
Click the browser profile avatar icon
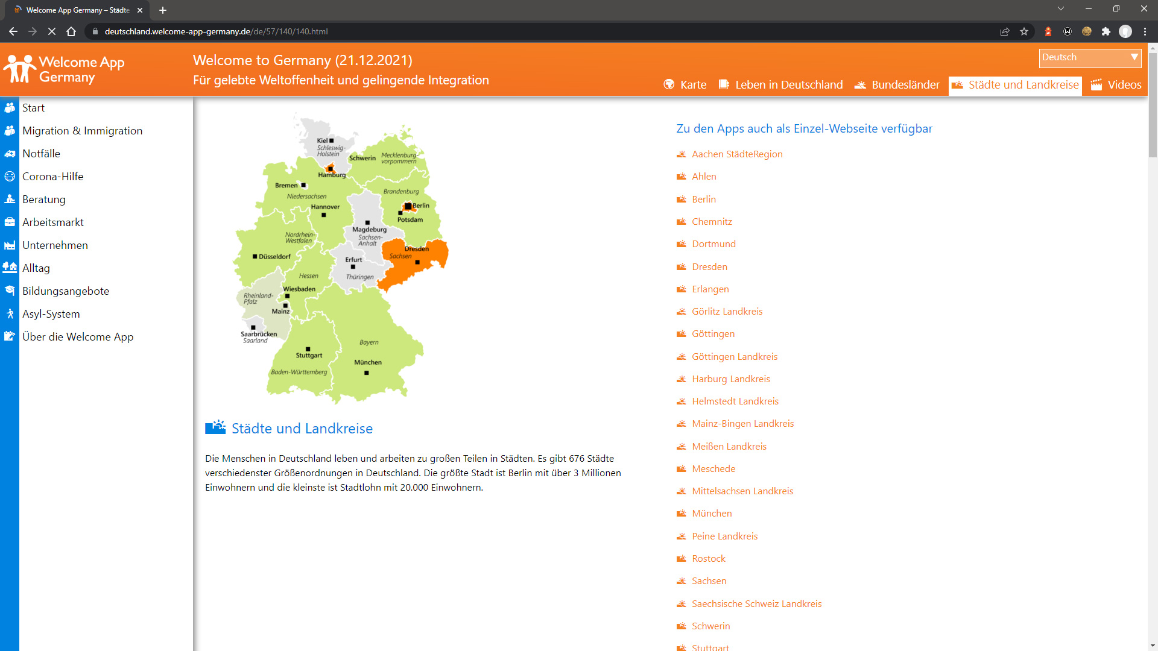point(1125,31)
